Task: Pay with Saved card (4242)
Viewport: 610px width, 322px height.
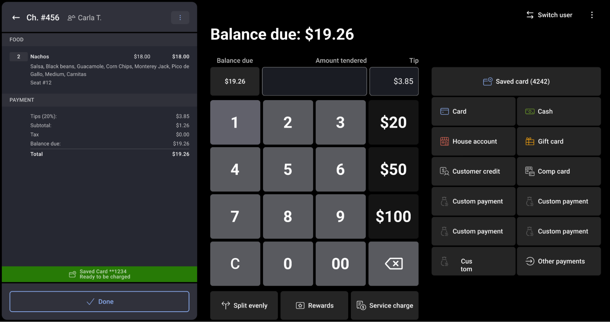Action: point(516,81)
